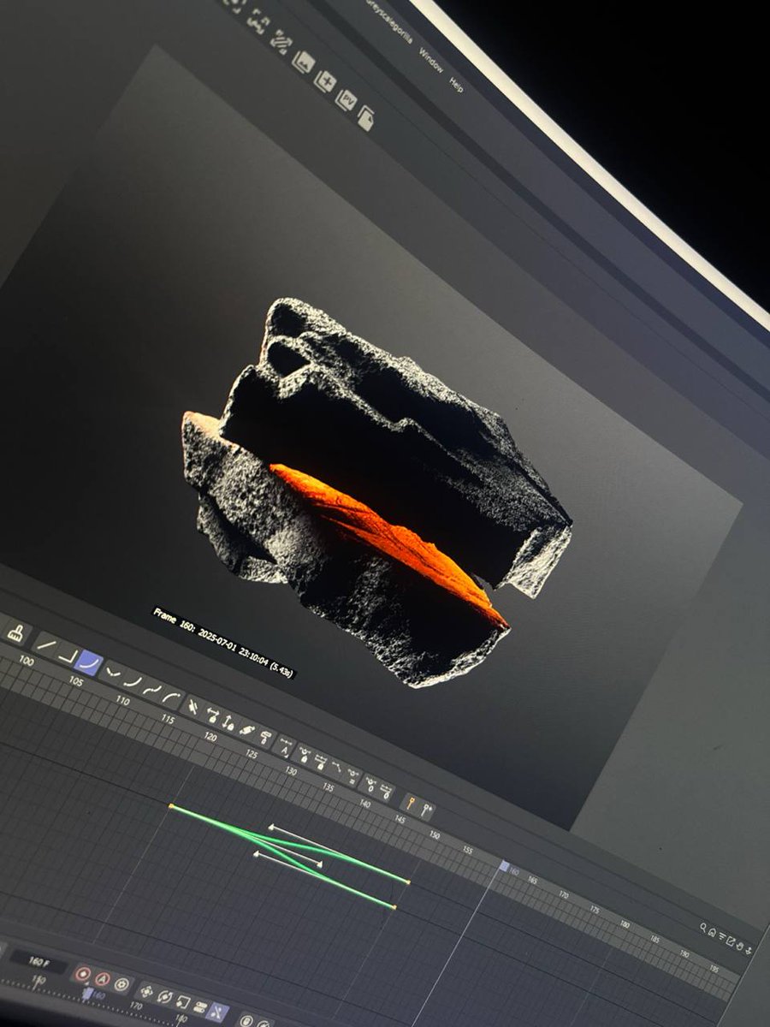Select the orange key at the F-curve start
This screenshot has height=1027, width=770.
171,806
